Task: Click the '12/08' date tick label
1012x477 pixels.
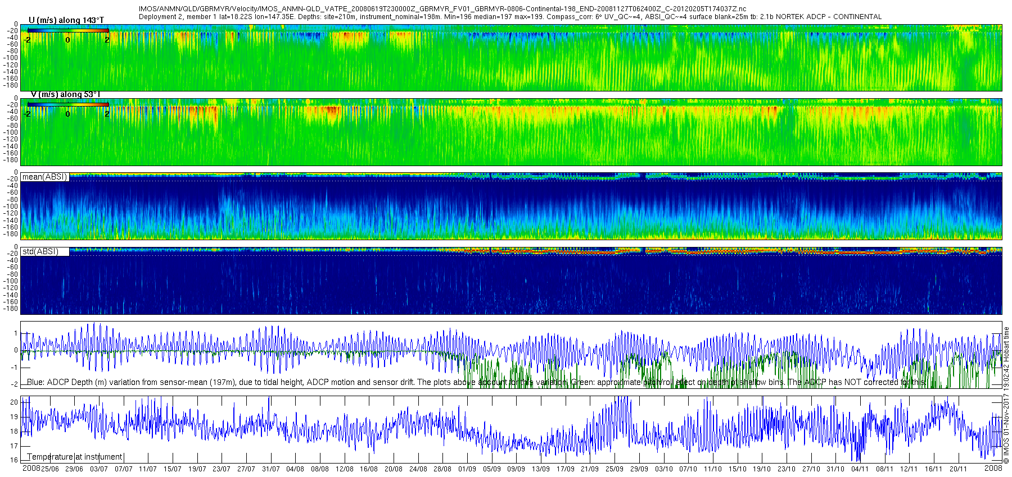Action: [345, 469]
